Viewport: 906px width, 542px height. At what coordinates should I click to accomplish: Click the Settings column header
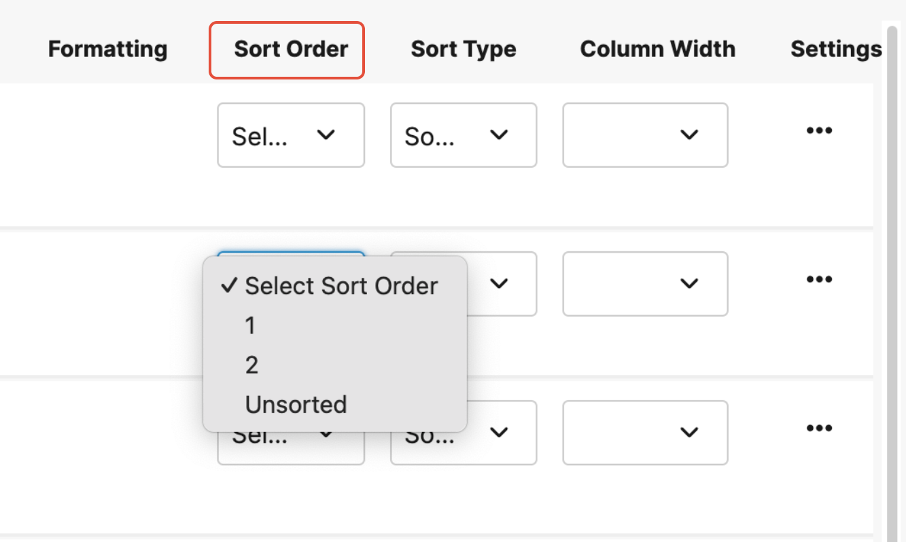[835, 50]
